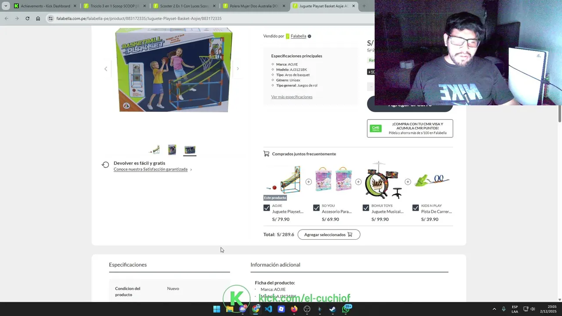Uncheck the BOHUI TOYS Juguete Musical checkbox
The height and width of the screenshot is (316, 562).
pos(366,208)
